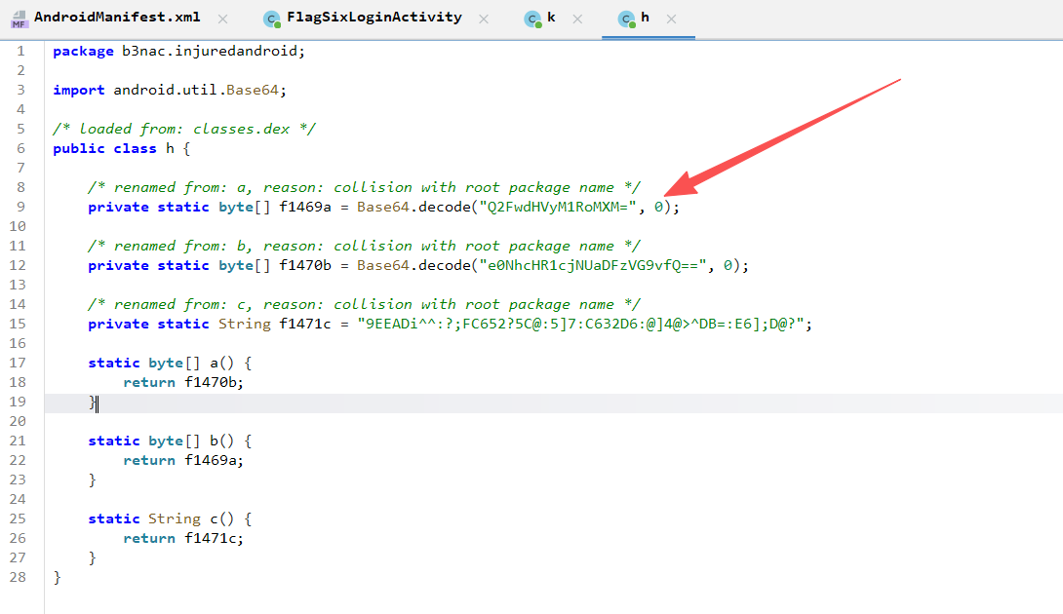Click line number 9 in the gutter

tap(20, 207)
